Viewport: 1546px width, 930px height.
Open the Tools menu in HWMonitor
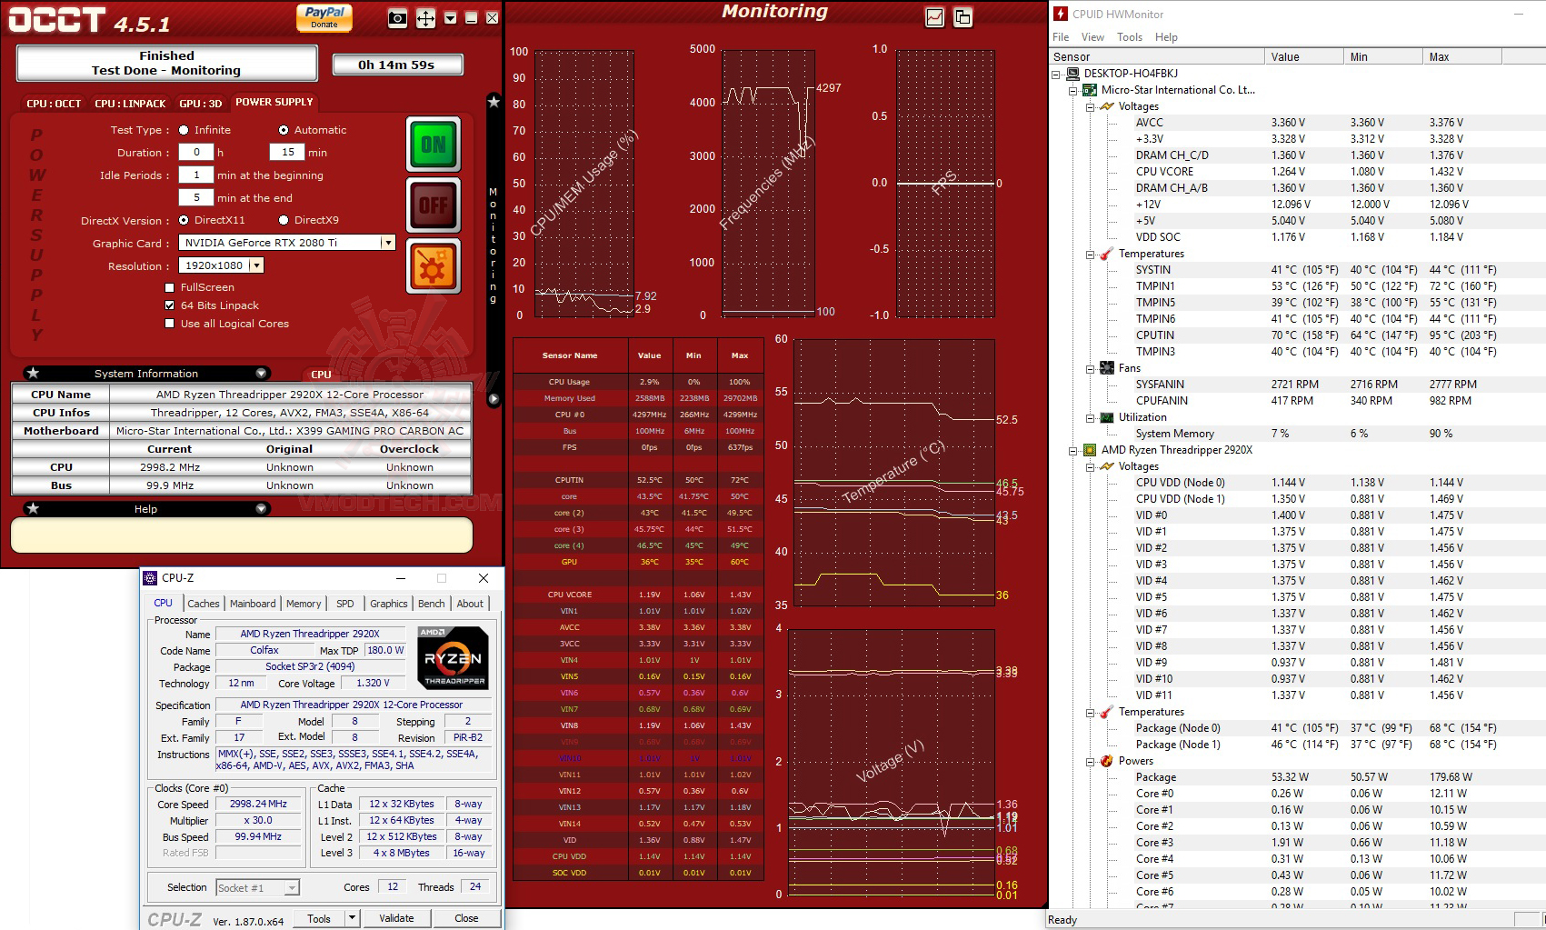tap(1129, 37)
